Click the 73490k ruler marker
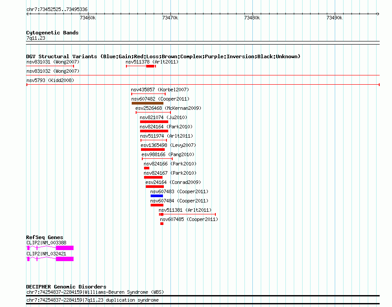This screenshot has width=392, height=307. 334,18
